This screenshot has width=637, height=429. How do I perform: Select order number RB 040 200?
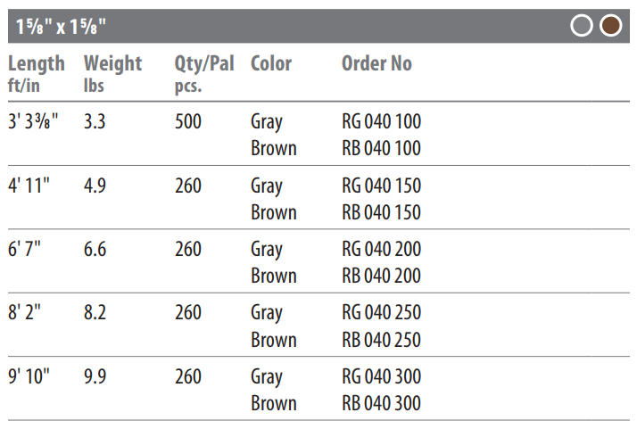(x=382, y=276)
